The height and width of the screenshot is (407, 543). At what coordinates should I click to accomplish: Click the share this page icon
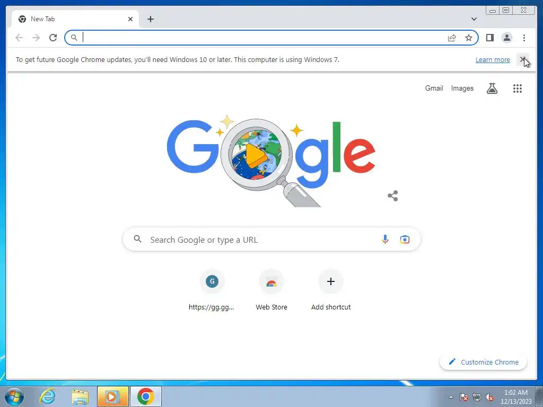452,38
